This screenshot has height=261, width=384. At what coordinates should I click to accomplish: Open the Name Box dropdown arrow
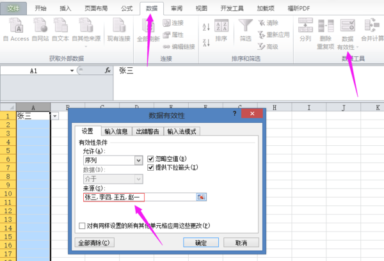point(72,71)
